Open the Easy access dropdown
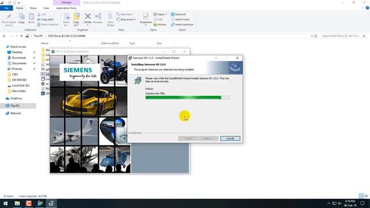The width and height of the screenshot is (370, 208). point(126,19)
